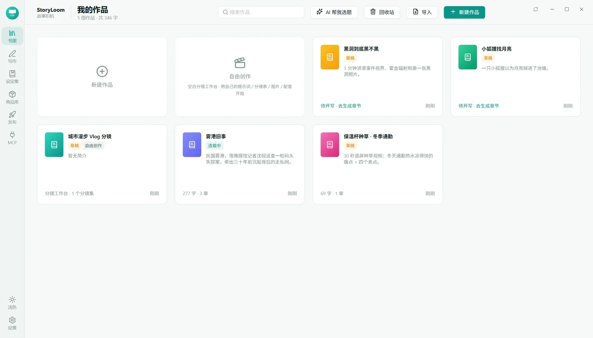
Task: Click the 小狐狸找月亮 title text
Action: pyautogui.click(x=497, y=49)
